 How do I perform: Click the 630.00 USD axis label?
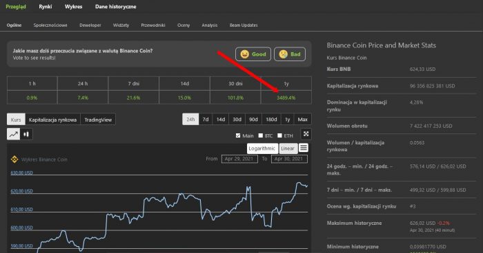tap(21, 173)
